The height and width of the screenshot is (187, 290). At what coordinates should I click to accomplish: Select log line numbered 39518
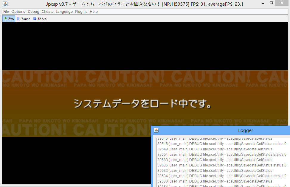click(221, 144)
